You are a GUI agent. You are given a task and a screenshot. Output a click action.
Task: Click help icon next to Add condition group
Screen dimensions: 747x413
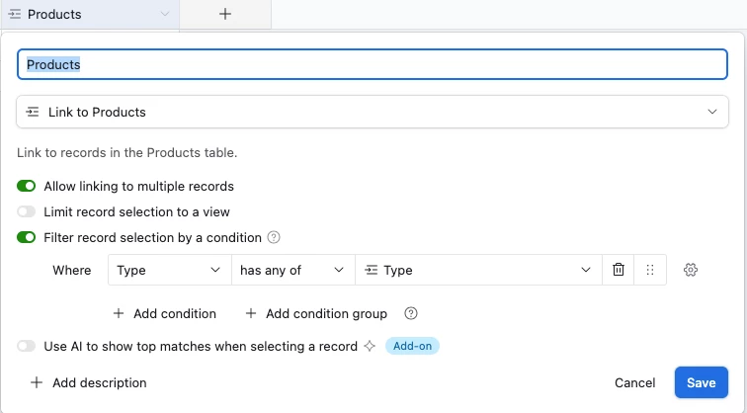point(411,313)
